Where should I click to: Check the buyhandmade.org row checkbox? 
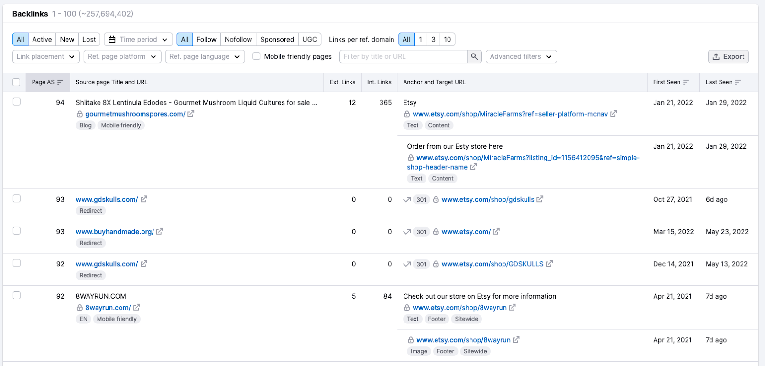pos(17,231)
